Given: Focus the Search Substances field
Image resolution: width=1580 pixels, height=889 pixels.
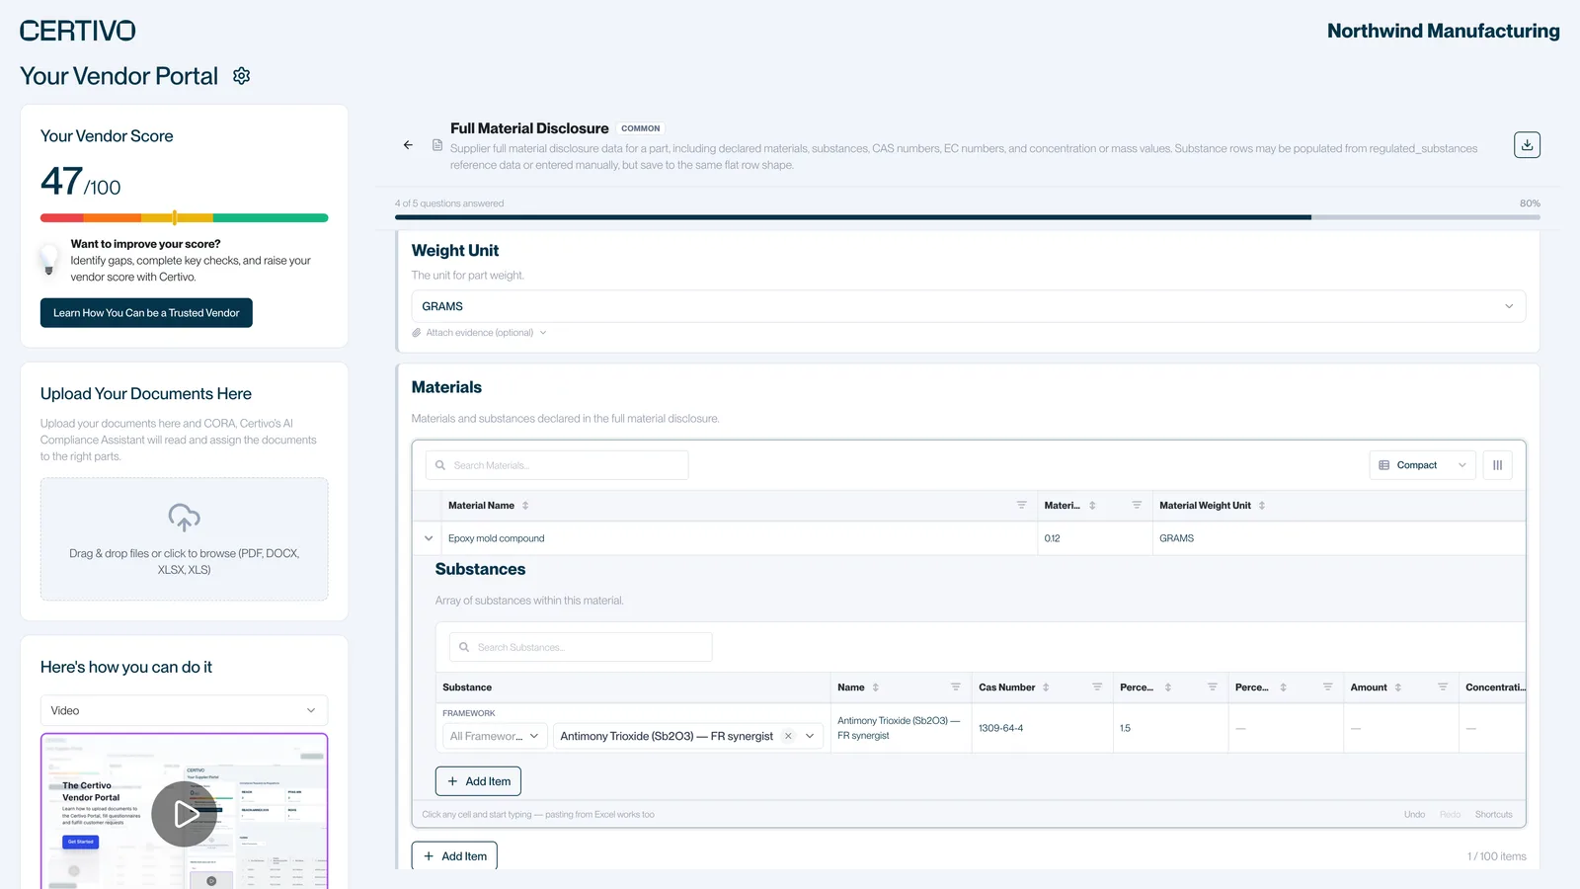Looking at the screenshot, I should coord(581,647).
